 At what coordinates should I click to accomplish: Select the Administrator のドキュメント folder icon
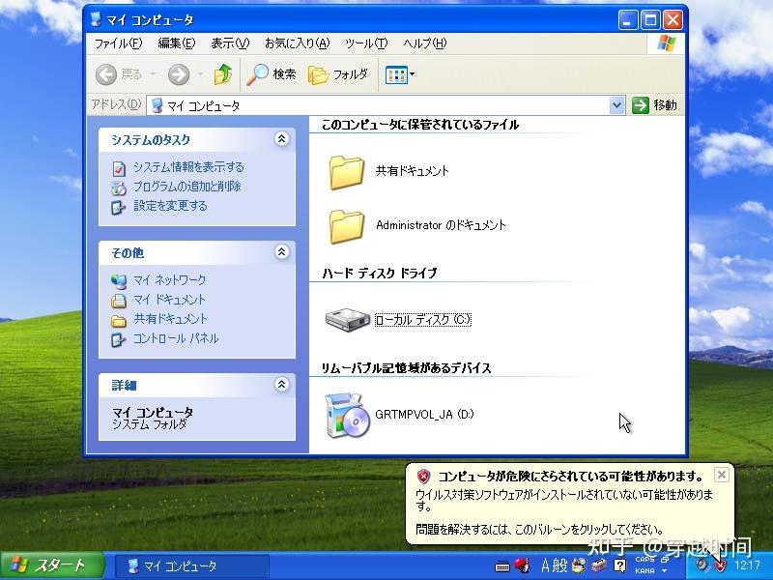347,227
